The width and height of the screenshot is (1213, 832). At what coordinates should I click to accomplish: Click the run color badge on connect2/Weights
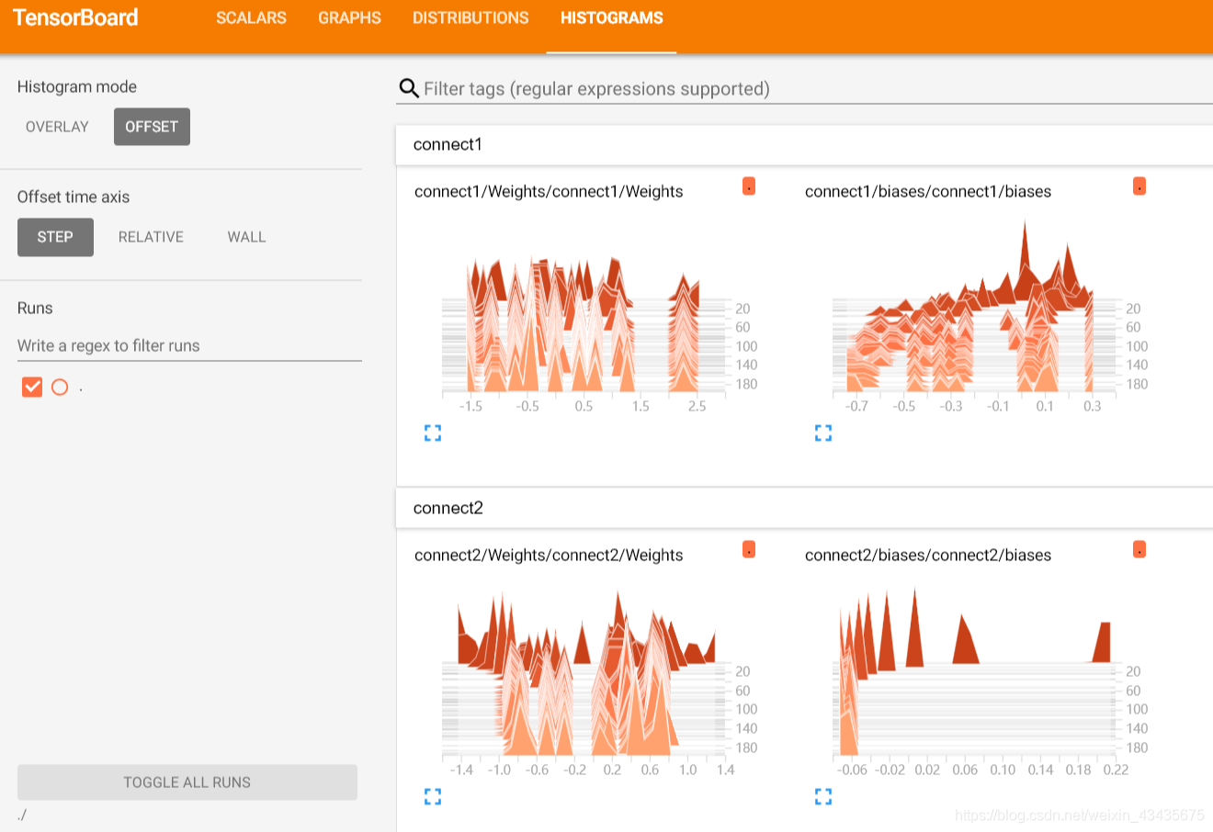click(x=749, y=550)
